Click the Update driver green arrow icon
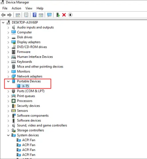Screen dimensions: 147x159 [x=58, y=15]
